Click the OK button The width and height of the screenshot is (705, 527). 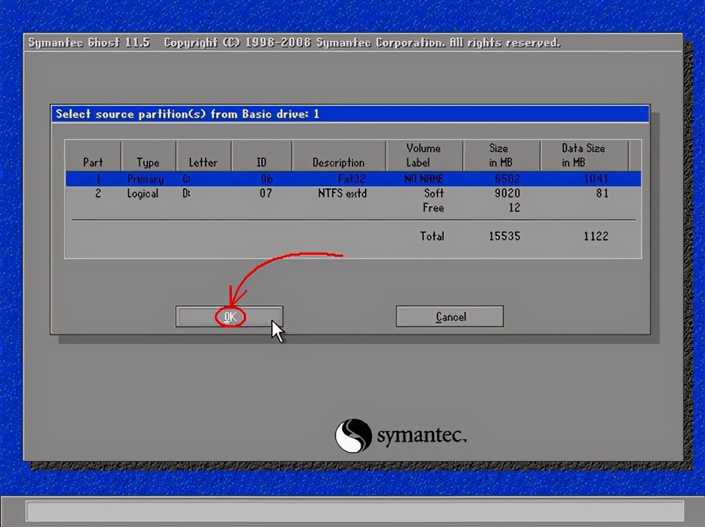click(x=229, y=316)
